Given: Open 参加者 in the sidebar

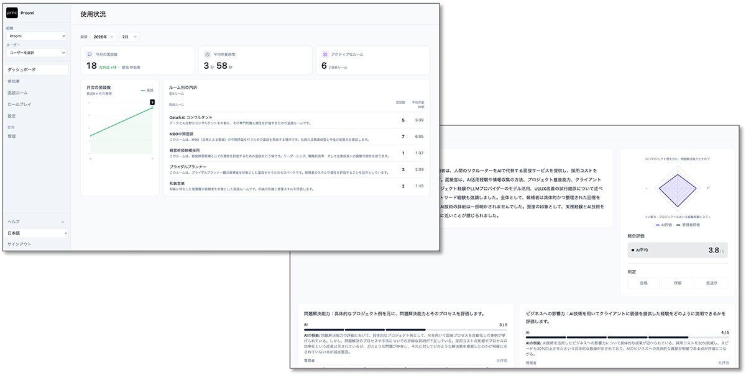Looking at the screenshot, I should click(x=14, y=81).
